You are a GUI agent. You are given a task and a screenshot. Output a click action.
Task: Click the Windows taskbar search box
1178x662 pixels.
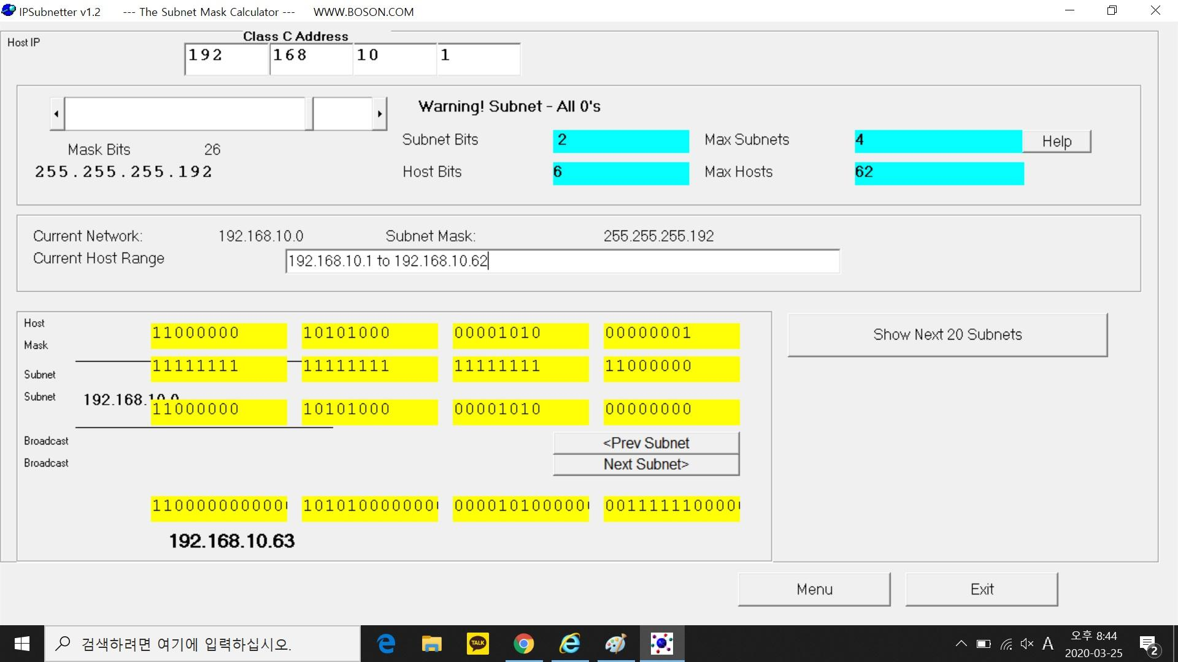tap(202, 644)
